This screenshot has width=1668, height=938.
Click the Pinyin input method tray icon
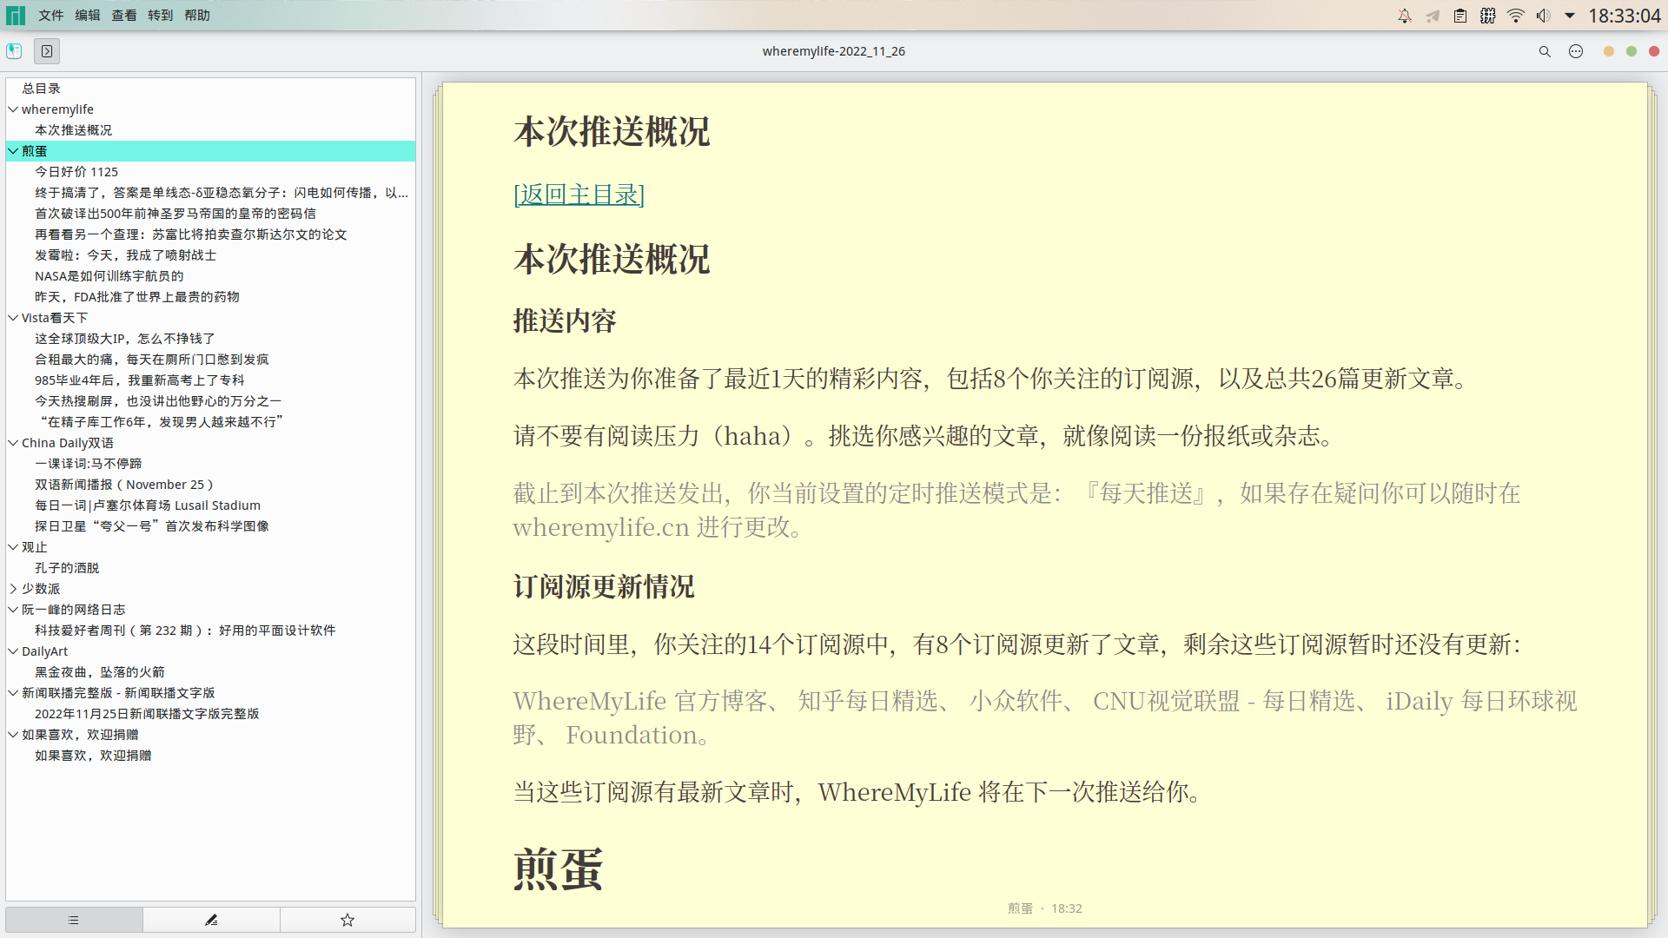[x=1487, y=15]
